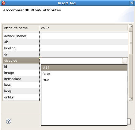The width and height of the screenshot is (135, 130).
Task: Choose the #{} expression option
Action: pyautogui.click(x=84, y=68)
